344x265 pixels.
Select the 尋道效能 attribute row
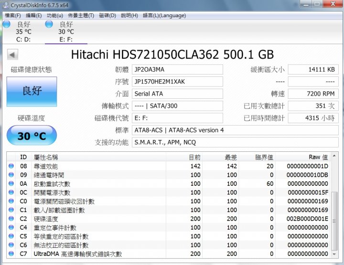pos(169,166)
